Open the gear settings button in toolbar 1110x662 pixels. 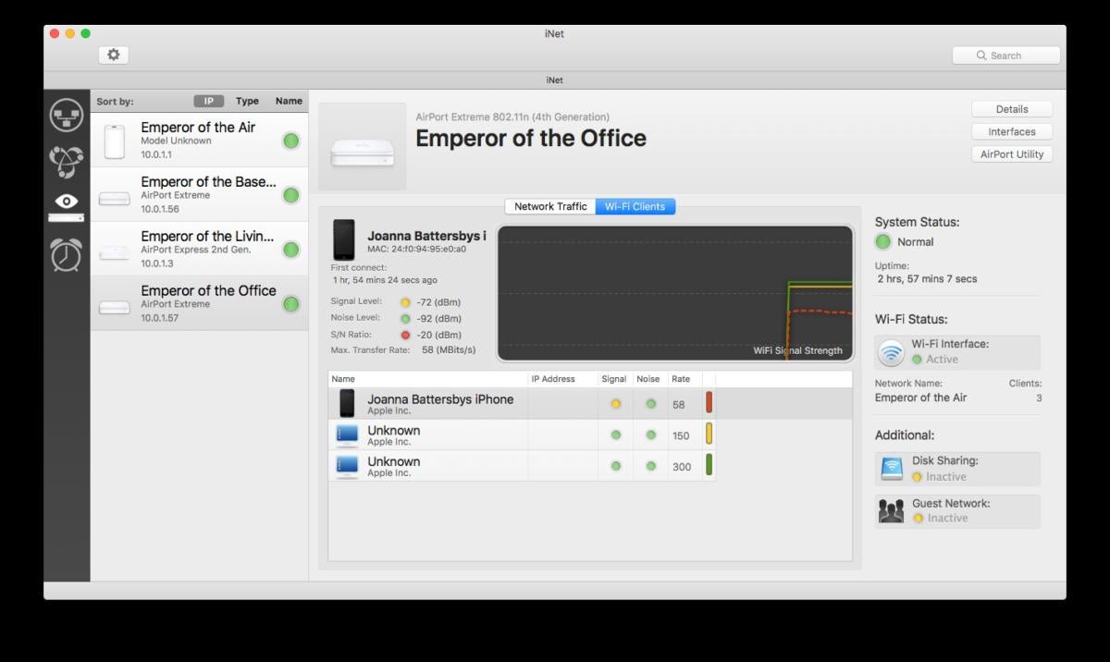114,55
